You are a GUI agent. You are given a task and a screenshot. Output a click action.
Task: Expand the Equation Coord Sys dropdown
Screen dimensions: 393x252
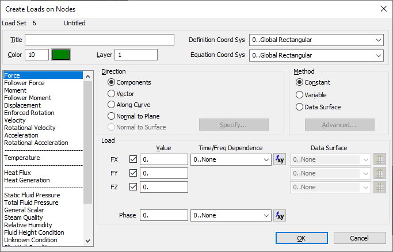tap(316, 55)
